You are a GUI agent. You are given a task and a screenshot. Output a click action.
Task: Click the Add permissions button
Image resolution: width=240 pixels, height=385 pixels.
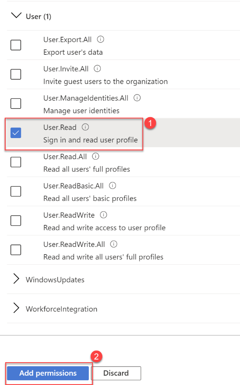point(48,373)
